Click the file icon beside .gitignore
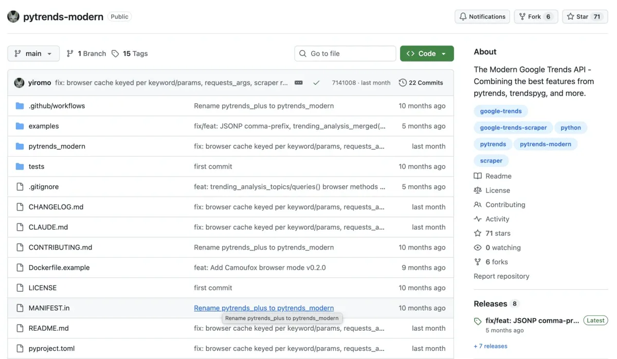Image resolution: width=617 pixels, height=359 pixels. tap(20, 186)
